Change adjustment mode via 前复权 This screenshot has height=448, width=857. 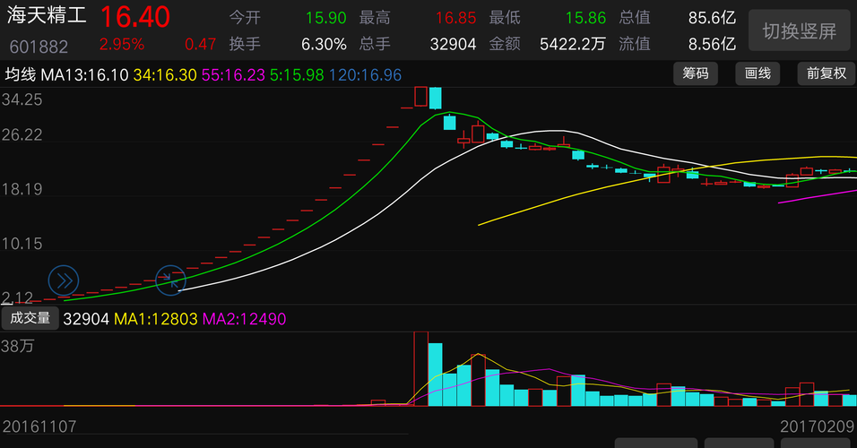click(x=826, y=73)
